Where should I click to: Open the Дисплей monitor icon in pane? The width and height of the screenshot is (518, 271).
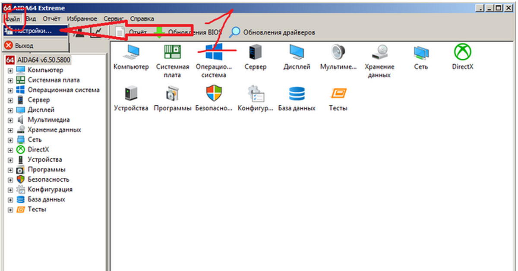coord(297,52)
